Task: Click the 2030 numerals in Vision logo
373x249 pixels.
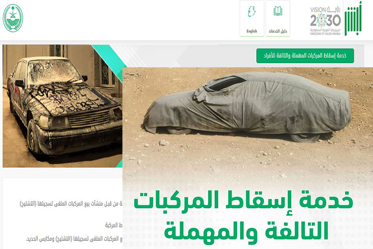Action: point(325,20)
